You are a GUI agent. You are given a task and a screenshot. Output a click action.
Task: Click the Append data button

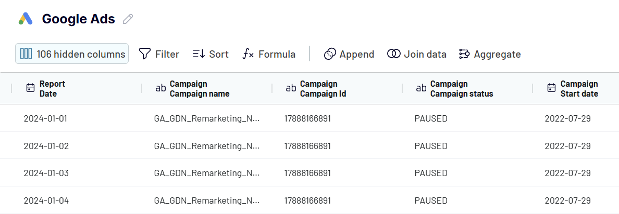pyautogui.click(x=349, y=54)
